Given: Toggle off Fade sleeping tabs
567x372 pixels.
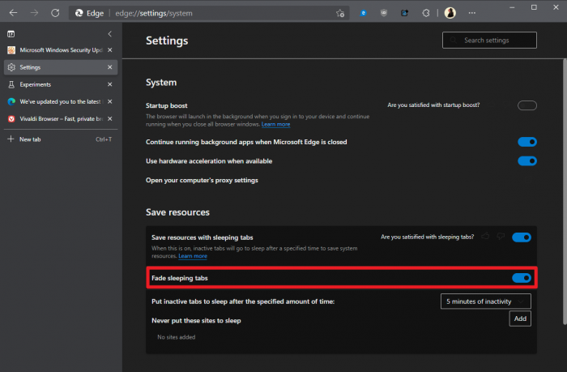Looking at the screenshot, I should [x=522, y=278].
